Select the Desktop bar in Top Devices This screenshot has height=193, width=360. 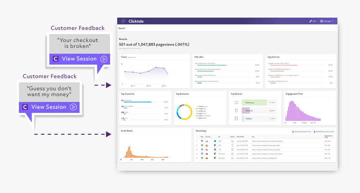pyautogui.click(x=254, y=103)
